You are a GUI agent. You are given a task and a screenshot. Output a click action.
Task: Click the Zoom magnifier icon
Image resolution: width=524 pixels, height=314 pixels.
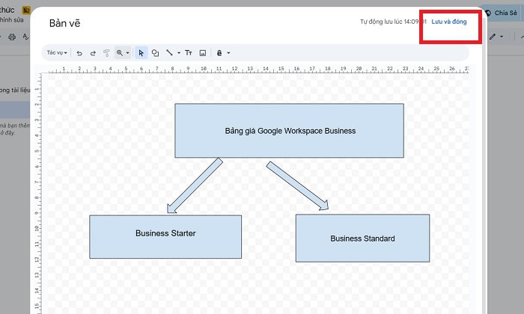click(119, 53)
